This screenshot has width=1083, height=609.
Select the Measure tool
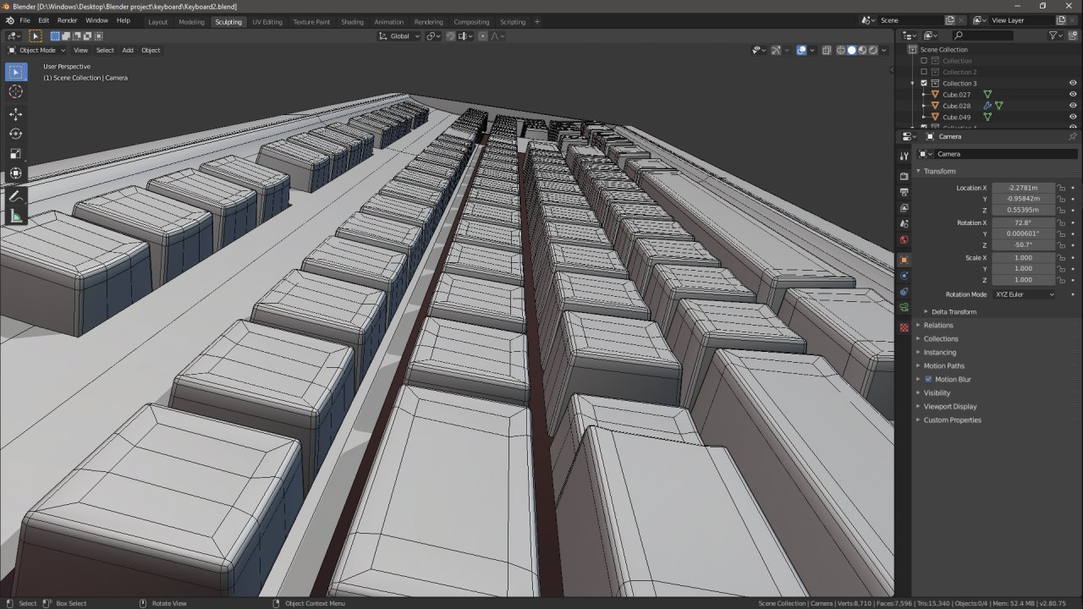click(16, 217)
